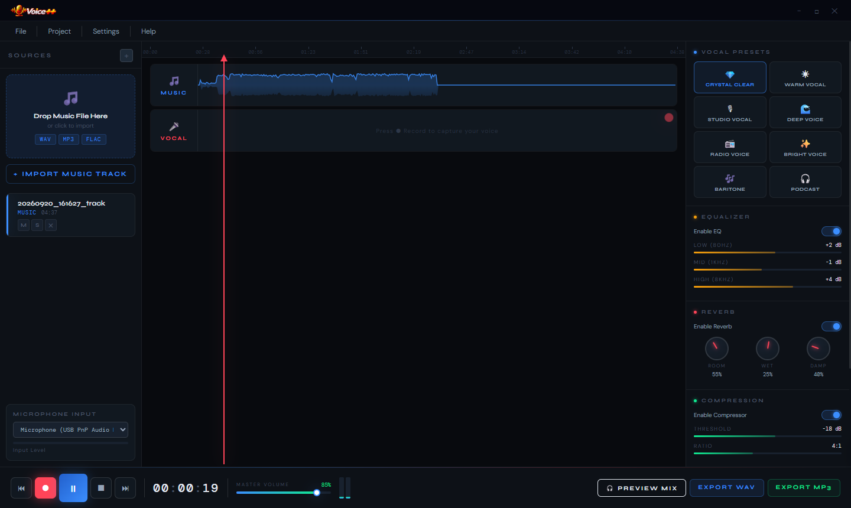The image size is (851, 508).
Task: Open the Microphone input dropdown
Action: (70, 429)
